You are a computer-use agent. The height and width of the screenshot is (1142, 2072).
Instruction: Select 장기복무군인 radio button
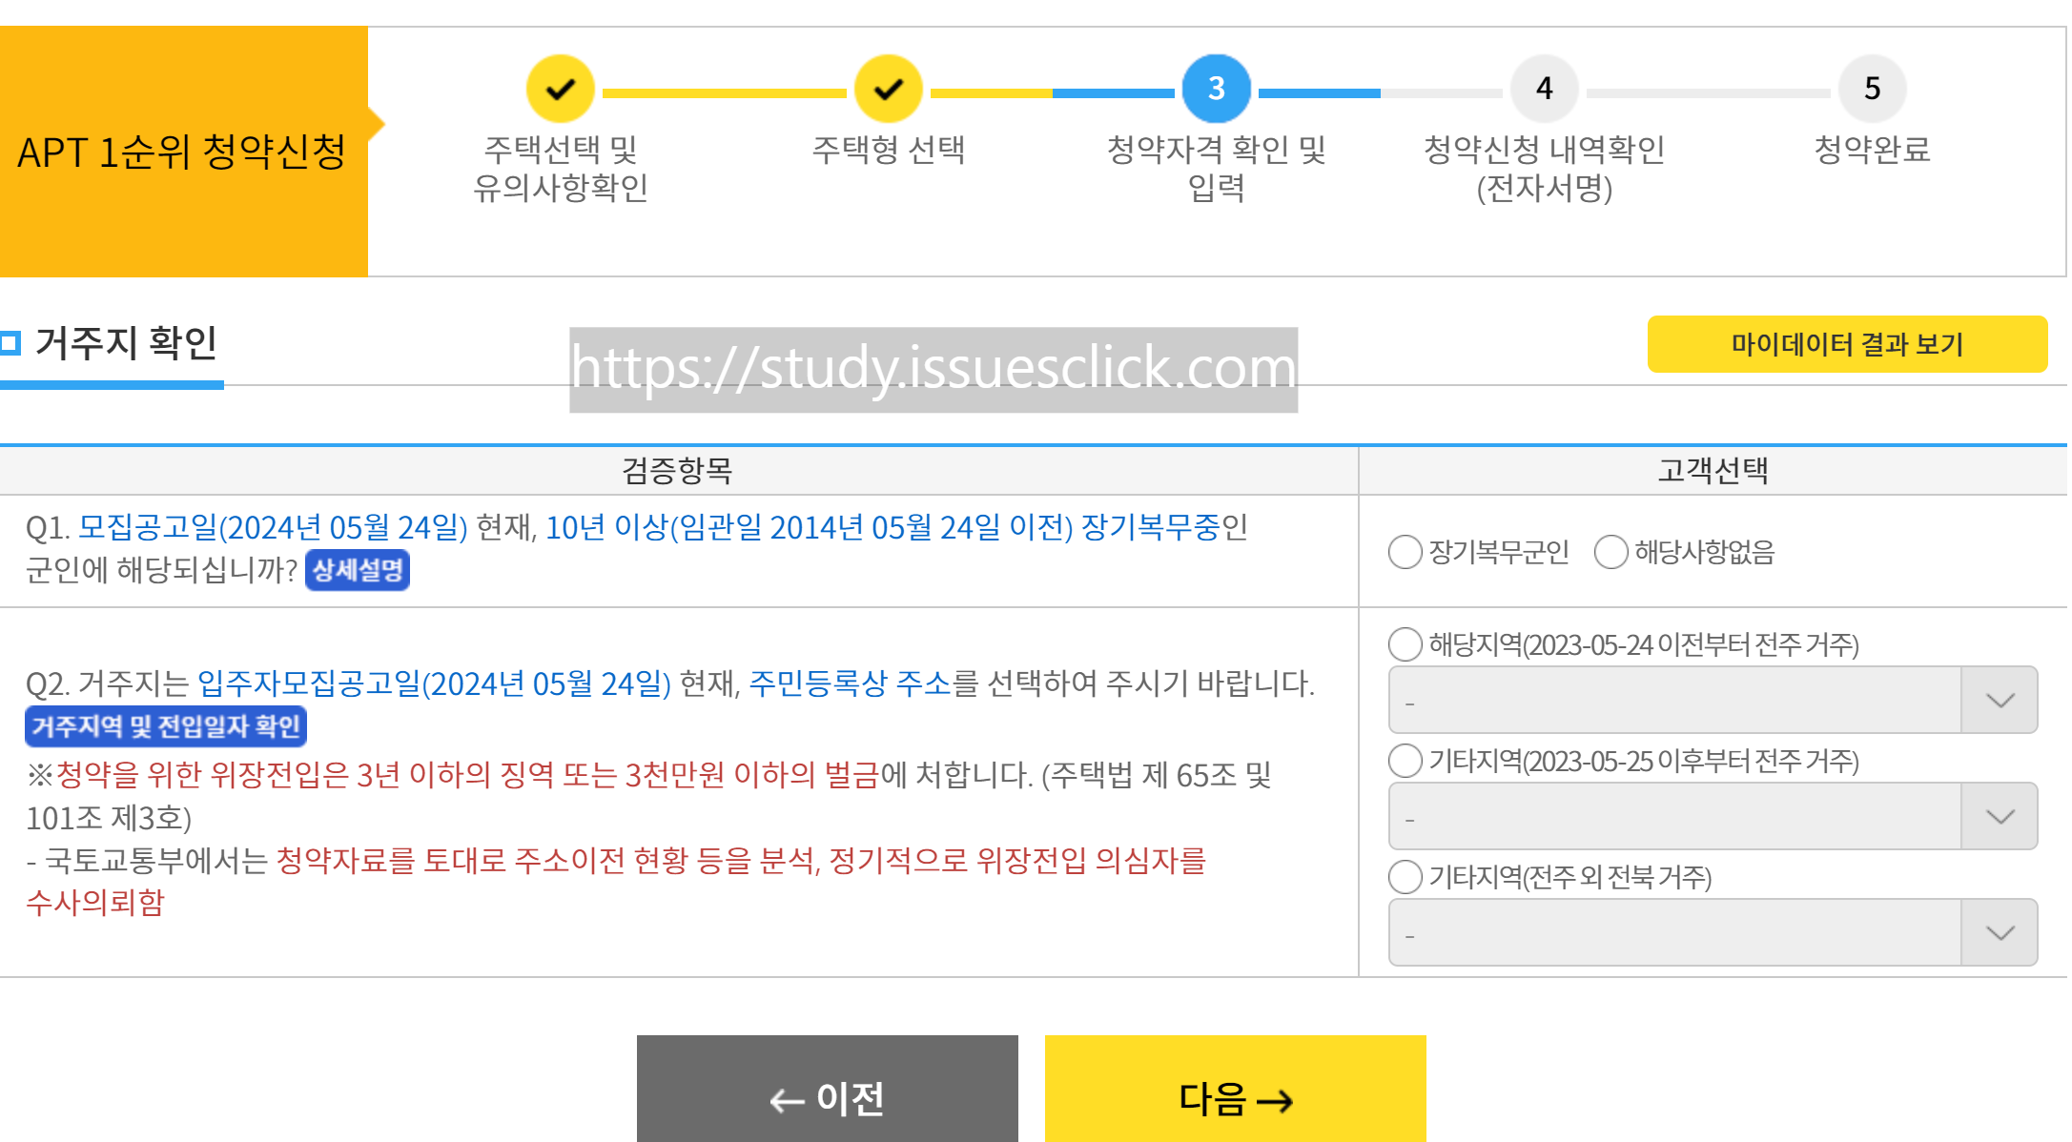click(x=1405, y=552)
